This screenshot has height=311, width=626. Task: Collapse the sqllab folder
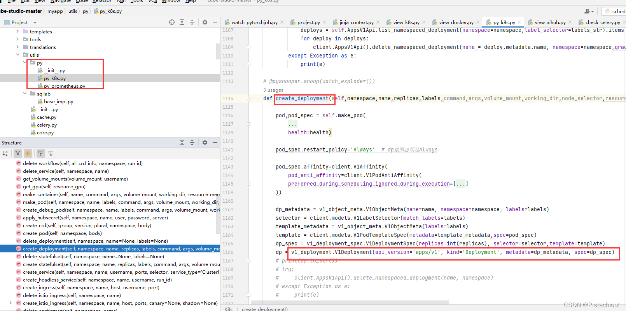(25, 94)
